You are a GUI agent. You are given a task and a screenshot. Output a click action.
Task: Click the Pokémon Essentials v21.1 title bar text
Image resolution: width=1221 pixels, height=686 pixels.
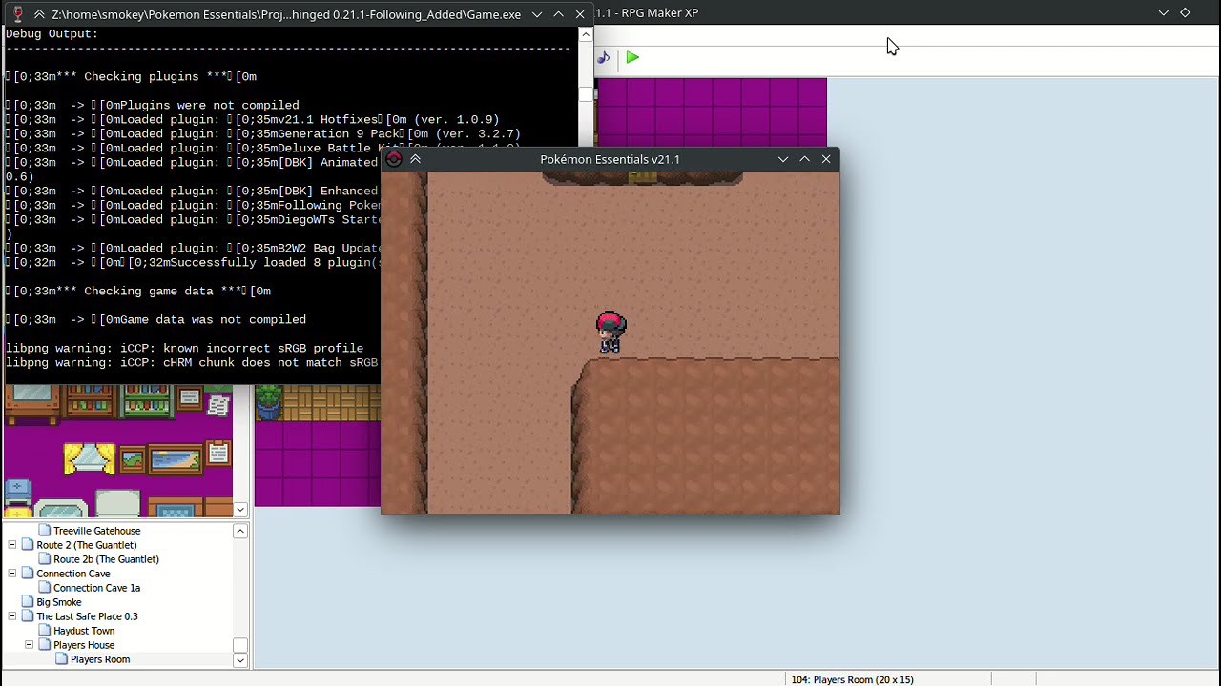click(x=610, y=159)
